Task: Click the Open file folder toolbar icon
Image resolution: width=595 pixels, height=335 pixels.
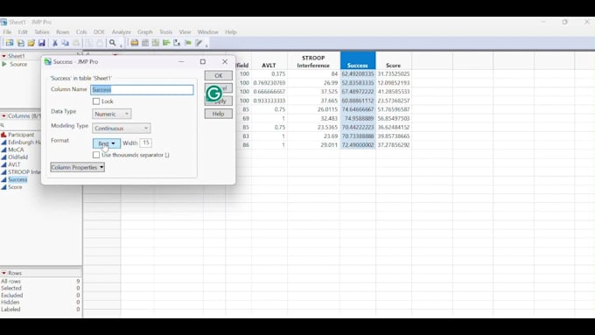Action: [x=31, y=43]
